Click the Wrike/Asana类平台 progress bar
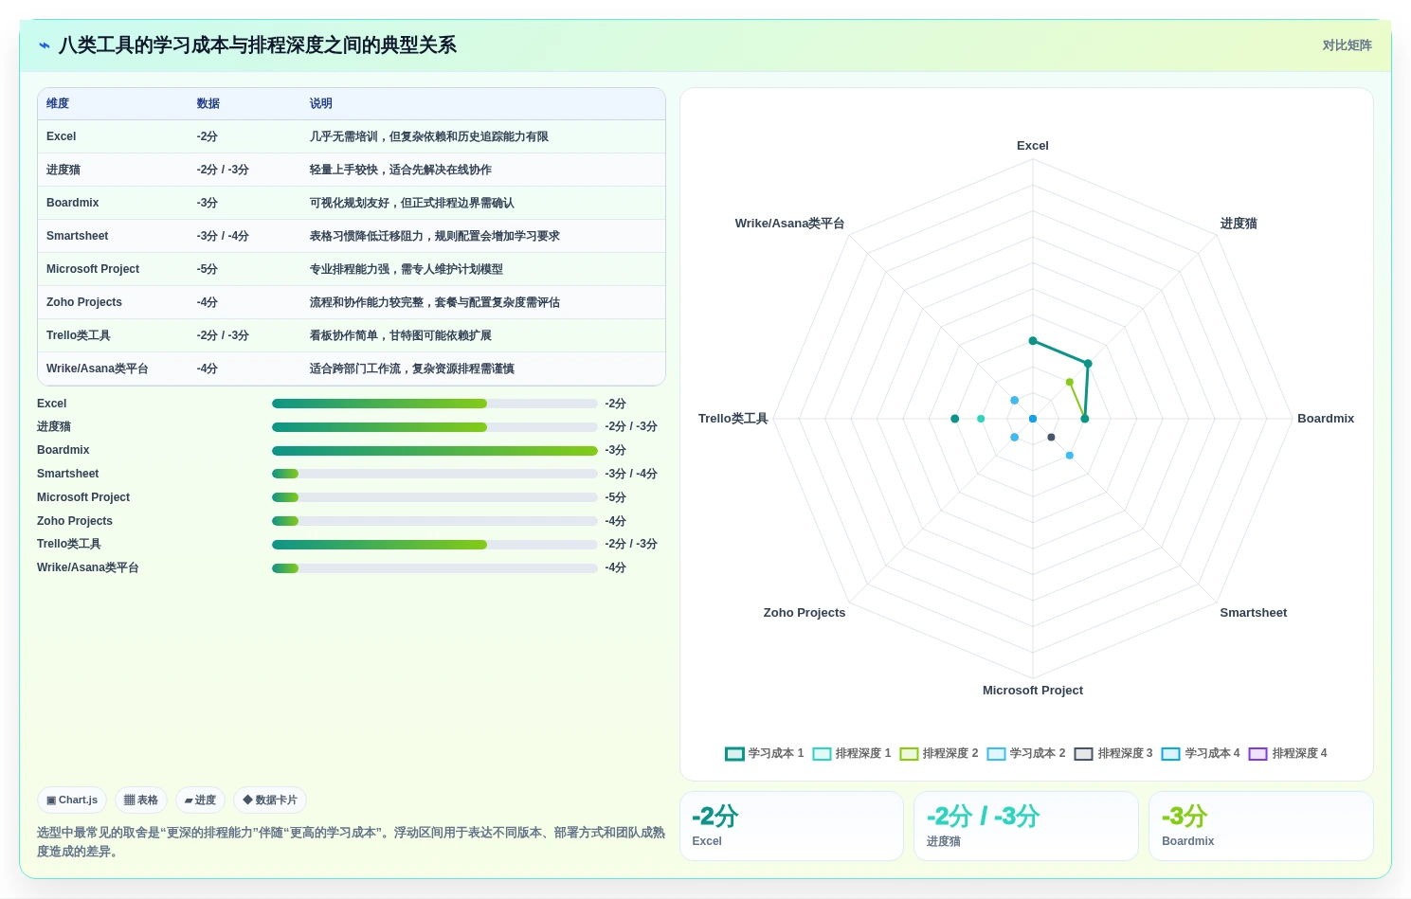 tap(435, 568)
